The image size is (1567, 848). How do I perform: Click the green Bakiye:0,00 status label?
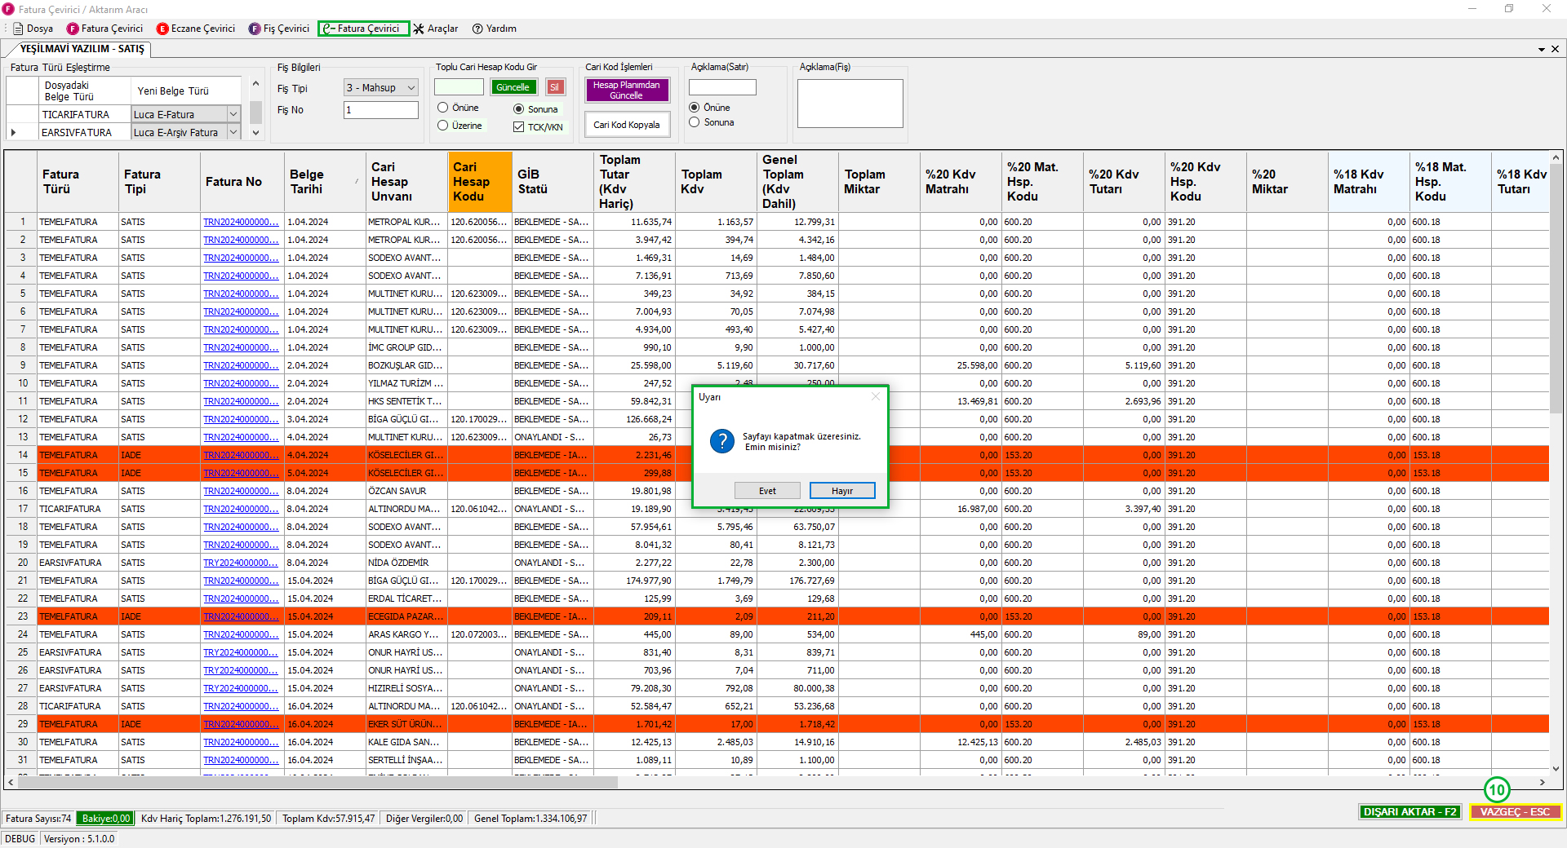point(105,819)
